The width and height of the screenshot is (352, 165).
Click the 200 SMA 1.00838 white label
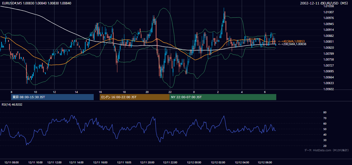(292, 44)
